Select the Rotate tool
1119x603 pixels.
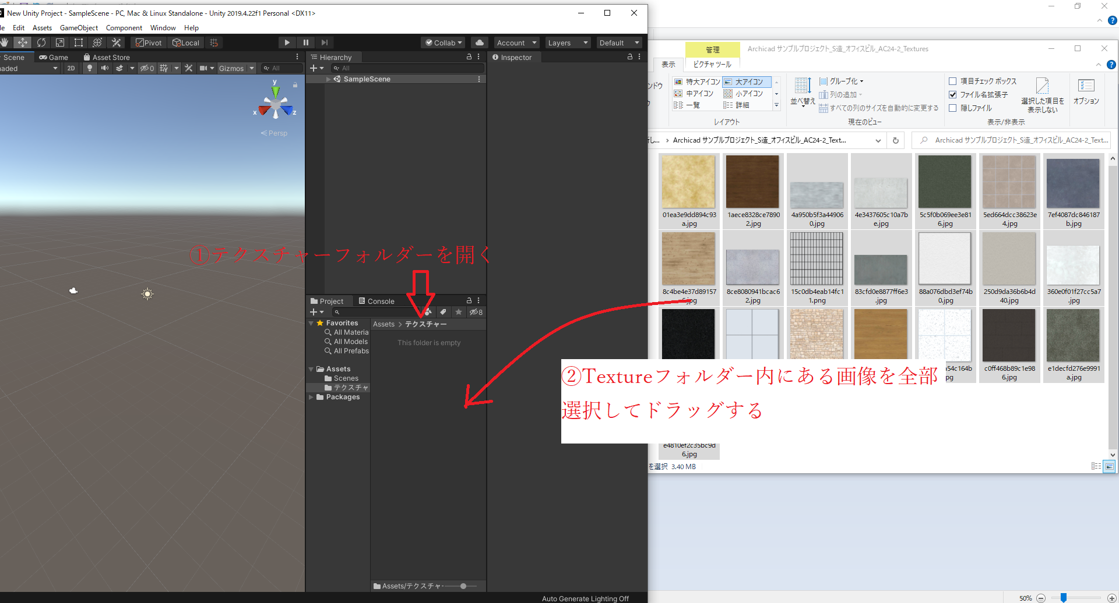pyautogui.click(x=41, y=42)
